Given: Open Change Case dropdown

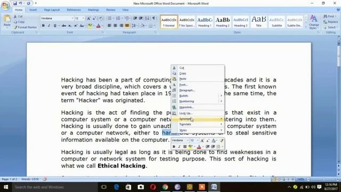Looking at the screenshot, I should 82,26.
